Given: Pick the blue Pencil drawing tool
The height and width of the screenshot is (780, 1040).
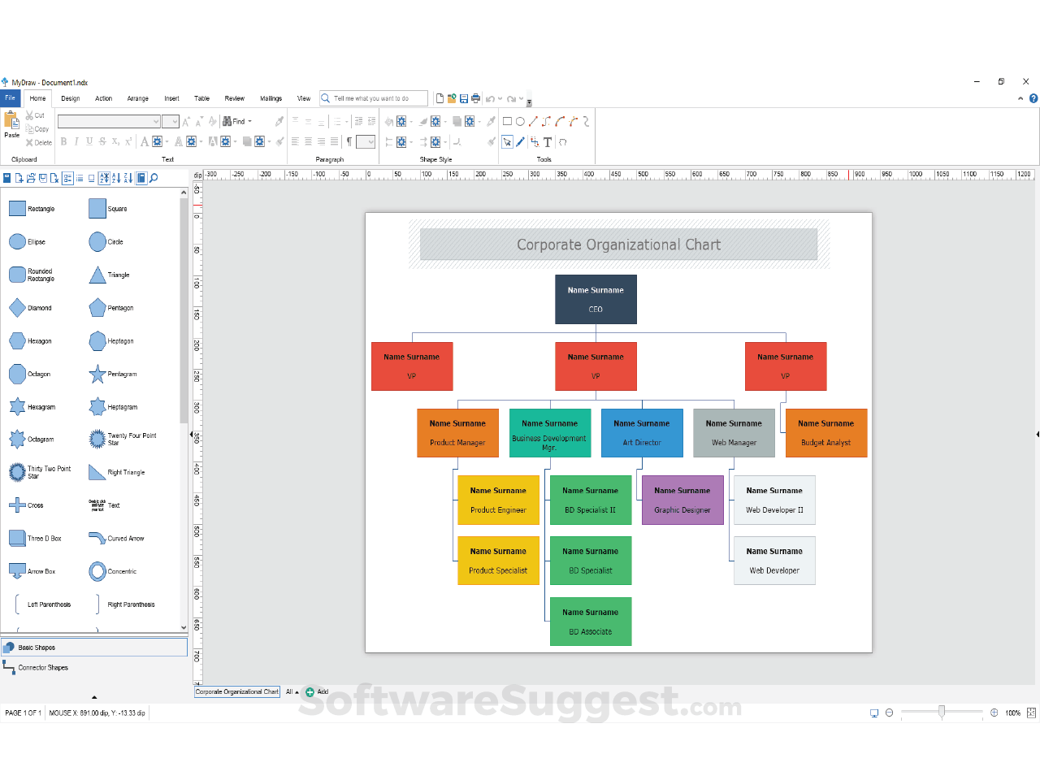Looking at the screenshot, I should pyautogui.click(x=520, y=141).
